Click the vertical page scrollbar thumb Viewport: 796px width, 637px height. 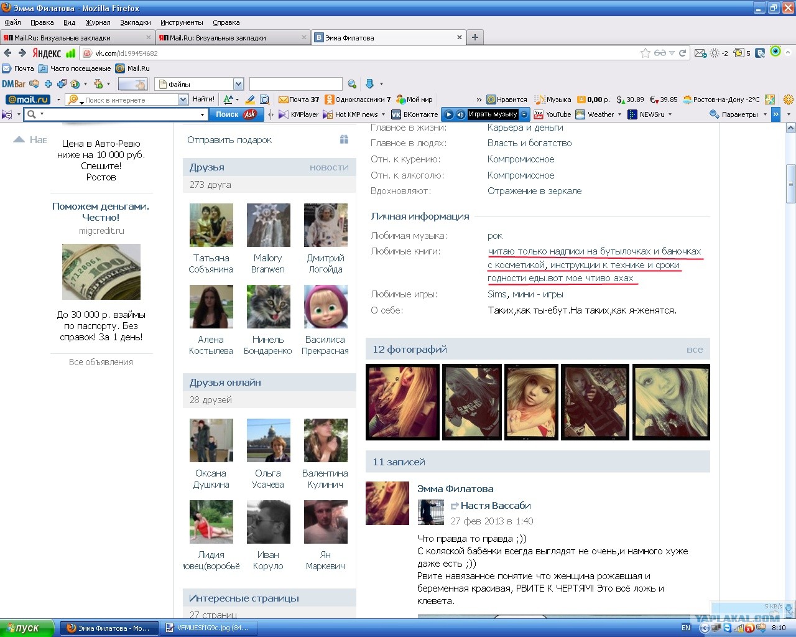[x=790, y=184]
